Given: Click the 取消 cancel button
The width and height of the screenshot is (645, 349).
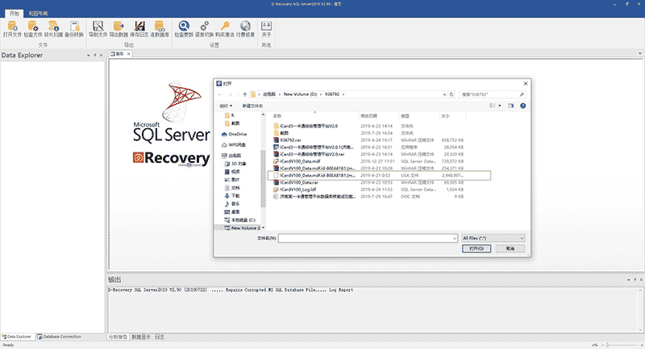Looking at the screenshot, I should pyautogui.click(x=510, y=249).
